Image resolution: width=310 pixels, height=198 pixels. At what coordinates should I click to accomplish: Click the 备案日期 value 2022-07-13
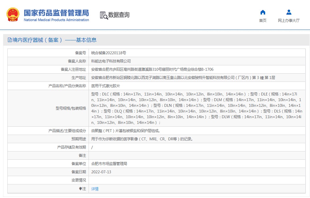(x=101, y=172)
